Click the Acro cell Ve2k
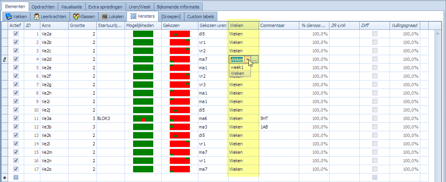 54,135
